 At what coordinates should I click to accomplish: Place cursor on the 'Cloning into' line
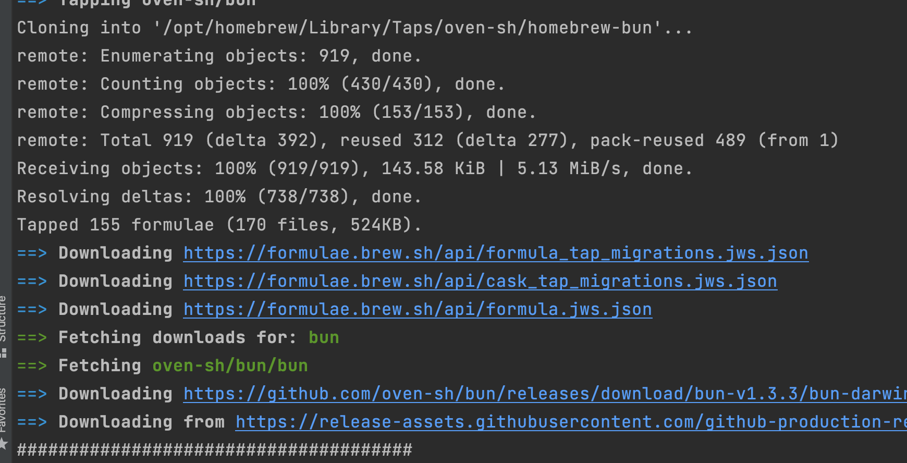tap(354, 28)
